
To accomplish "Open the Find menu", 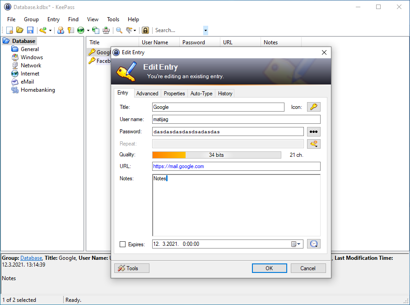I will coord(73,19).
